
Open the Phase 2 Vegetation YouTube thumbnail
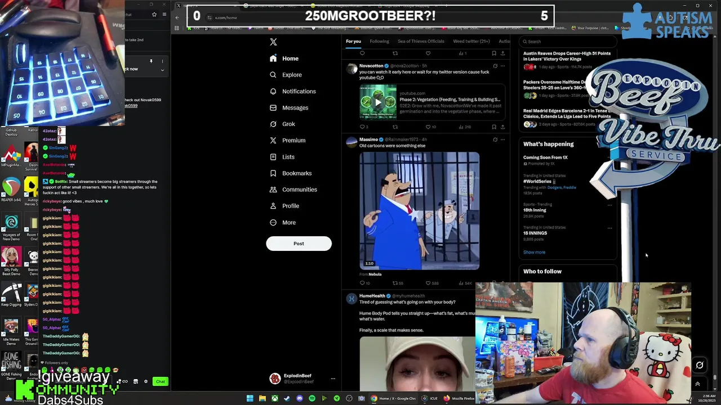tap(377, 102)
